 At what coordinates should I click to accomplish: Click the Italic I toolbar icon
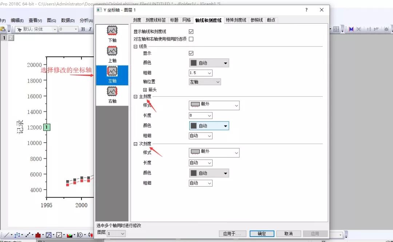click(90, 29)
